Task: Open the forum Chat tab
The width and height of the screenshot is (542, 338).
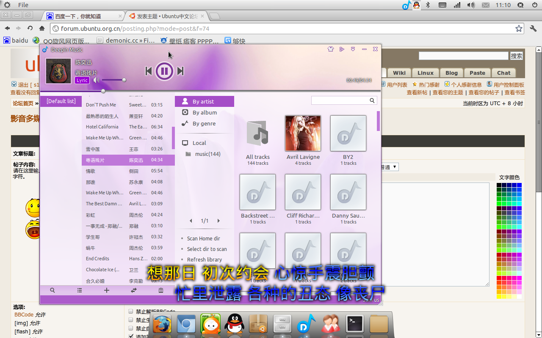Action: 503,73
